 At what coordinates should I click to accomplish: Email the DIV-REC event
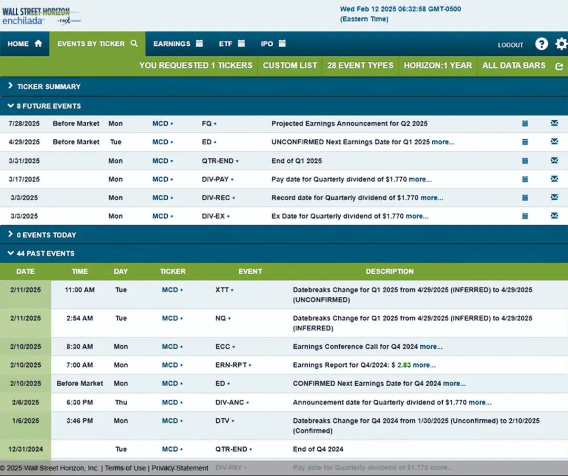tap(554, 197)
